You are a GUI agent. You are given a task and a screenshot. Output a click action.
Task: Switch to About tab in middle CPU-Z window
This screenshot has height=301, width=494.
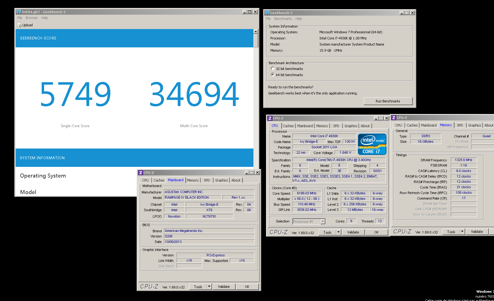[x=365, y=126]
